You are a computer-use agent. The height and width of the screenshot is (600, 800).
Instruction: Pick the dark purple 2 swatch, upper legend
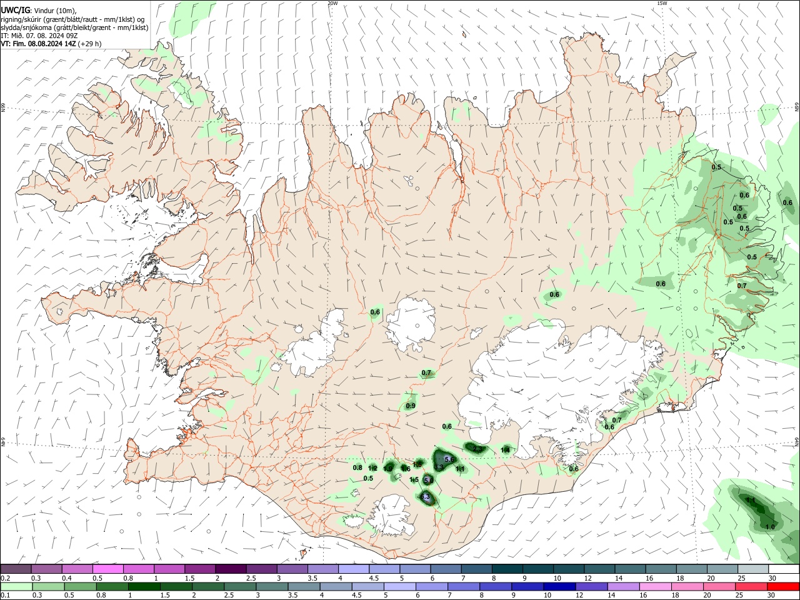point(231,569)
